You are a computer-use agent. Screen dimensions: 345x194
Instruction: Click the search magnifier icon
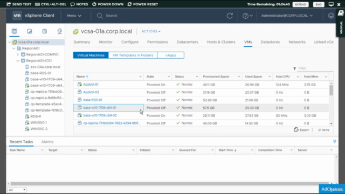[x=100, y=16]
